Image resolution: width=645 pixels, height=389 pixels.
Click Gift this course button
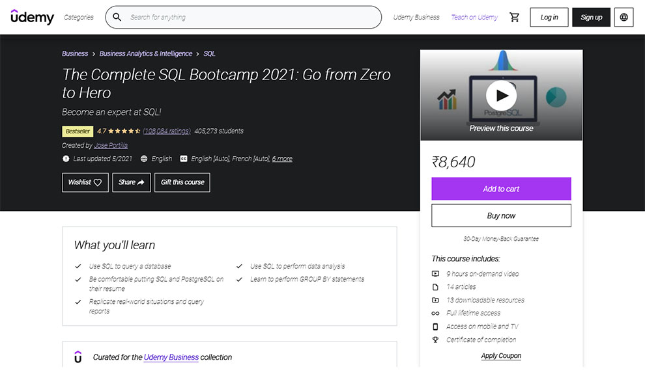(182, 182)
